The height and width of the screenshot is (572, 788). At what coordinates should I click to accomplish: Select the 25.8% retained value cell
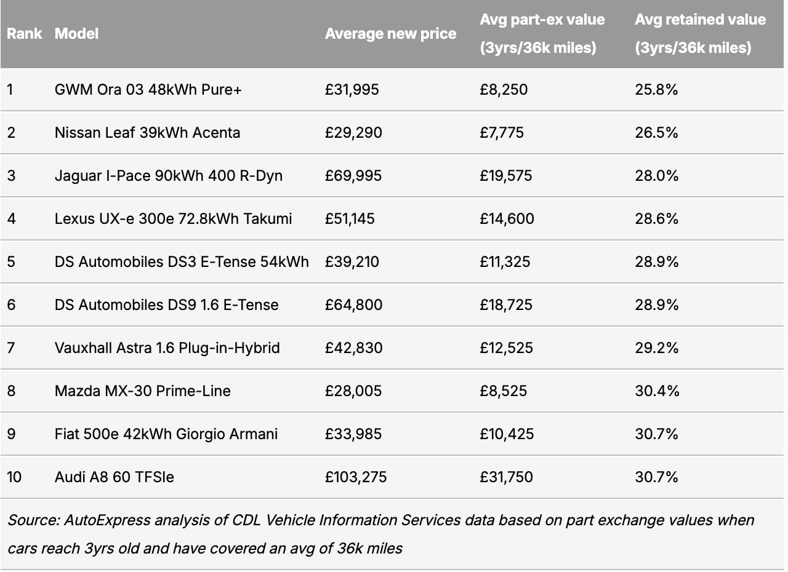click(x=656, y=90)
